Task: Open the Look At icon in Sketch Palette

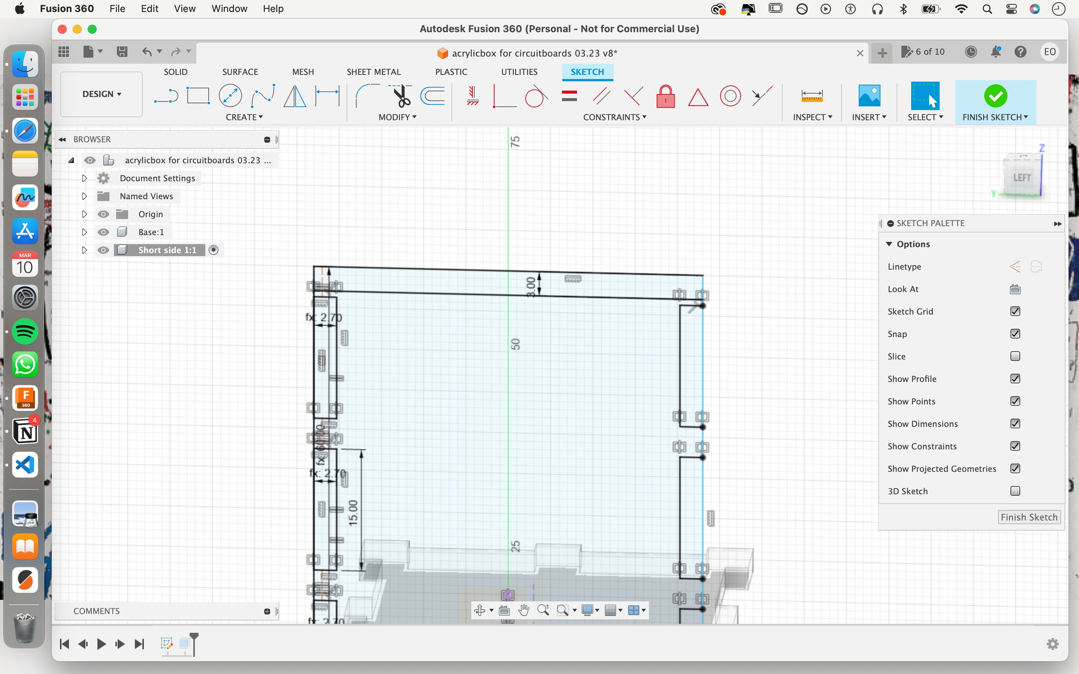Action: 1015,289
